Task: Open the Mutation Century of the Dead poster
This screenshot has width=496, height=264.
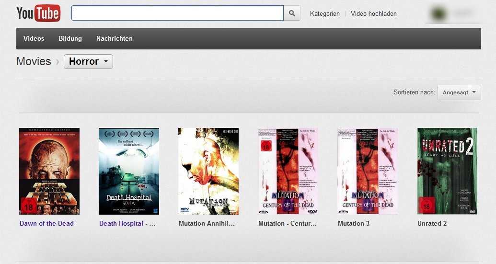Action: (288, 172)
